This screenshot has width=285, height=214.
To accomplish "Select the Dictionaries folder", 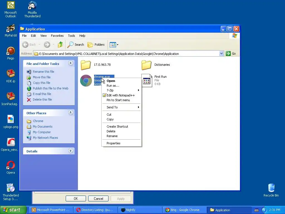I will [x=156, y=65].
